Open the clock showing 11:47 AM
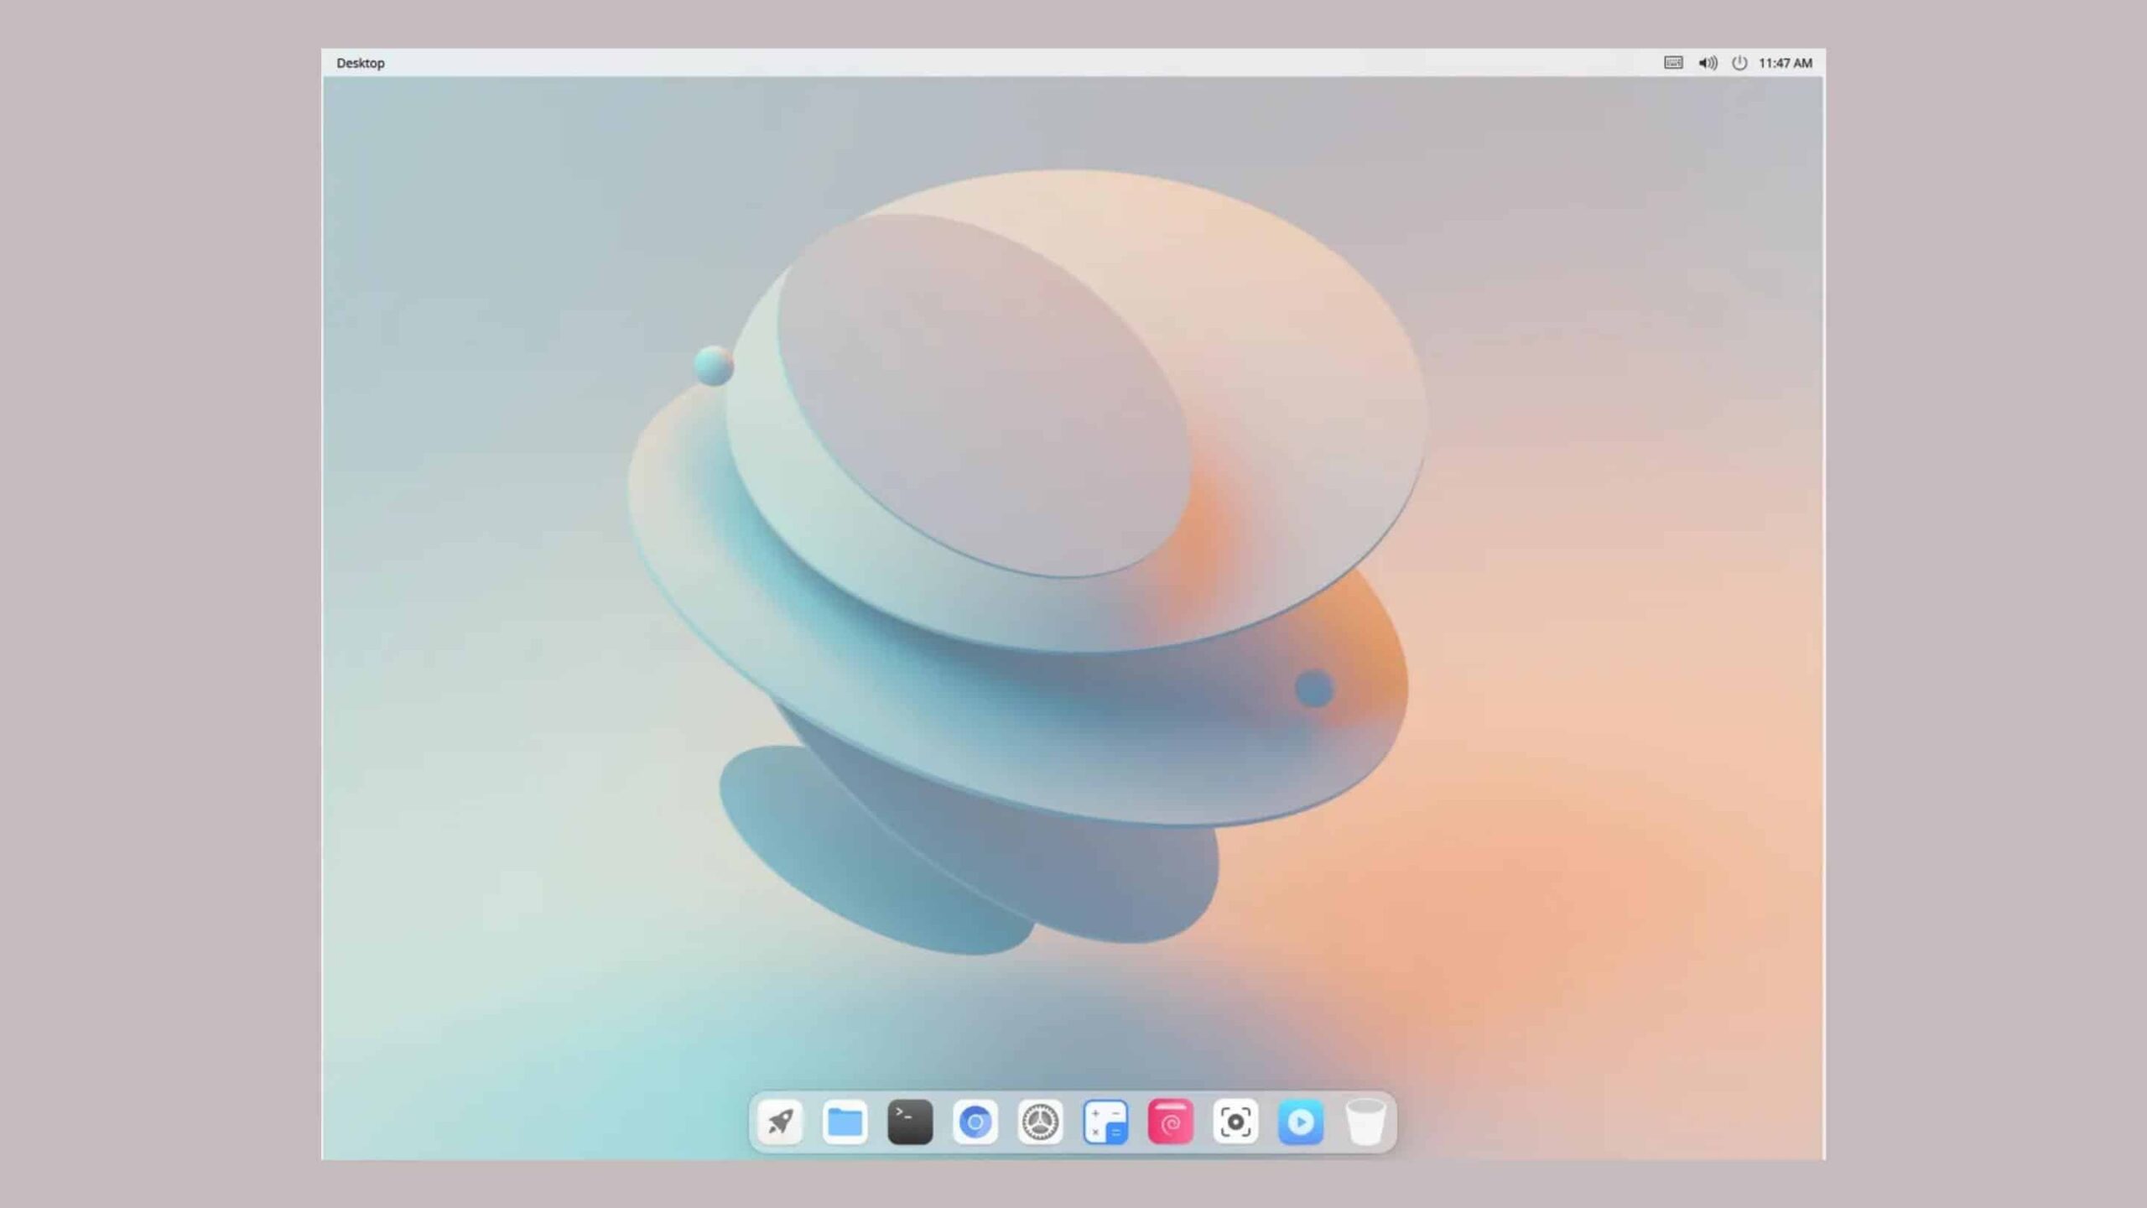 pos(1786,63)
